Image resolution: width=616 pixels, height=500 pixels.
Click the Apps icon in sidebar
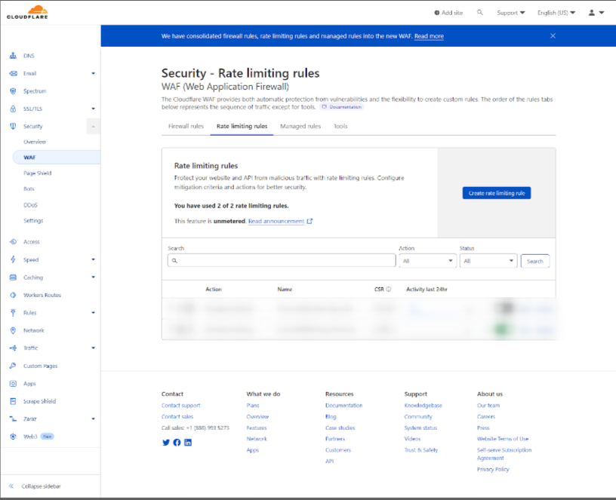pyautogui.click(x=13, y=383)
